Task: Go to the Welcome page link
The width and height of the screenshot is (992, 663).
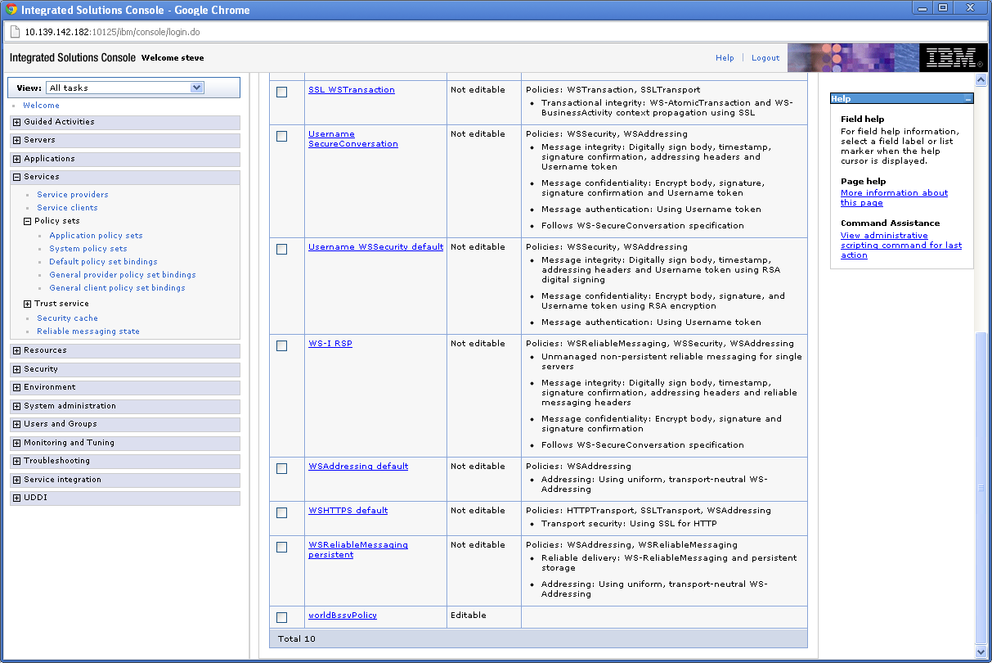Action: 41,106
